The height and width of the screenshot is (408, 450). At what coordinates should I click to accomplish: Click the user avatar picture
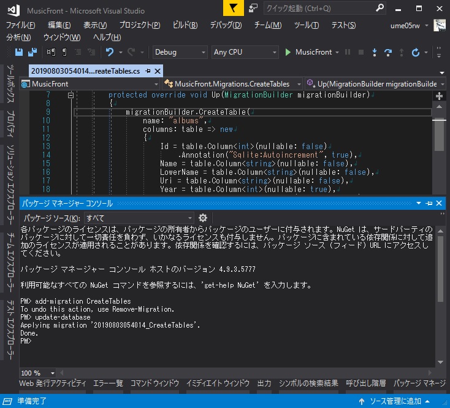[x=440, y=26]
